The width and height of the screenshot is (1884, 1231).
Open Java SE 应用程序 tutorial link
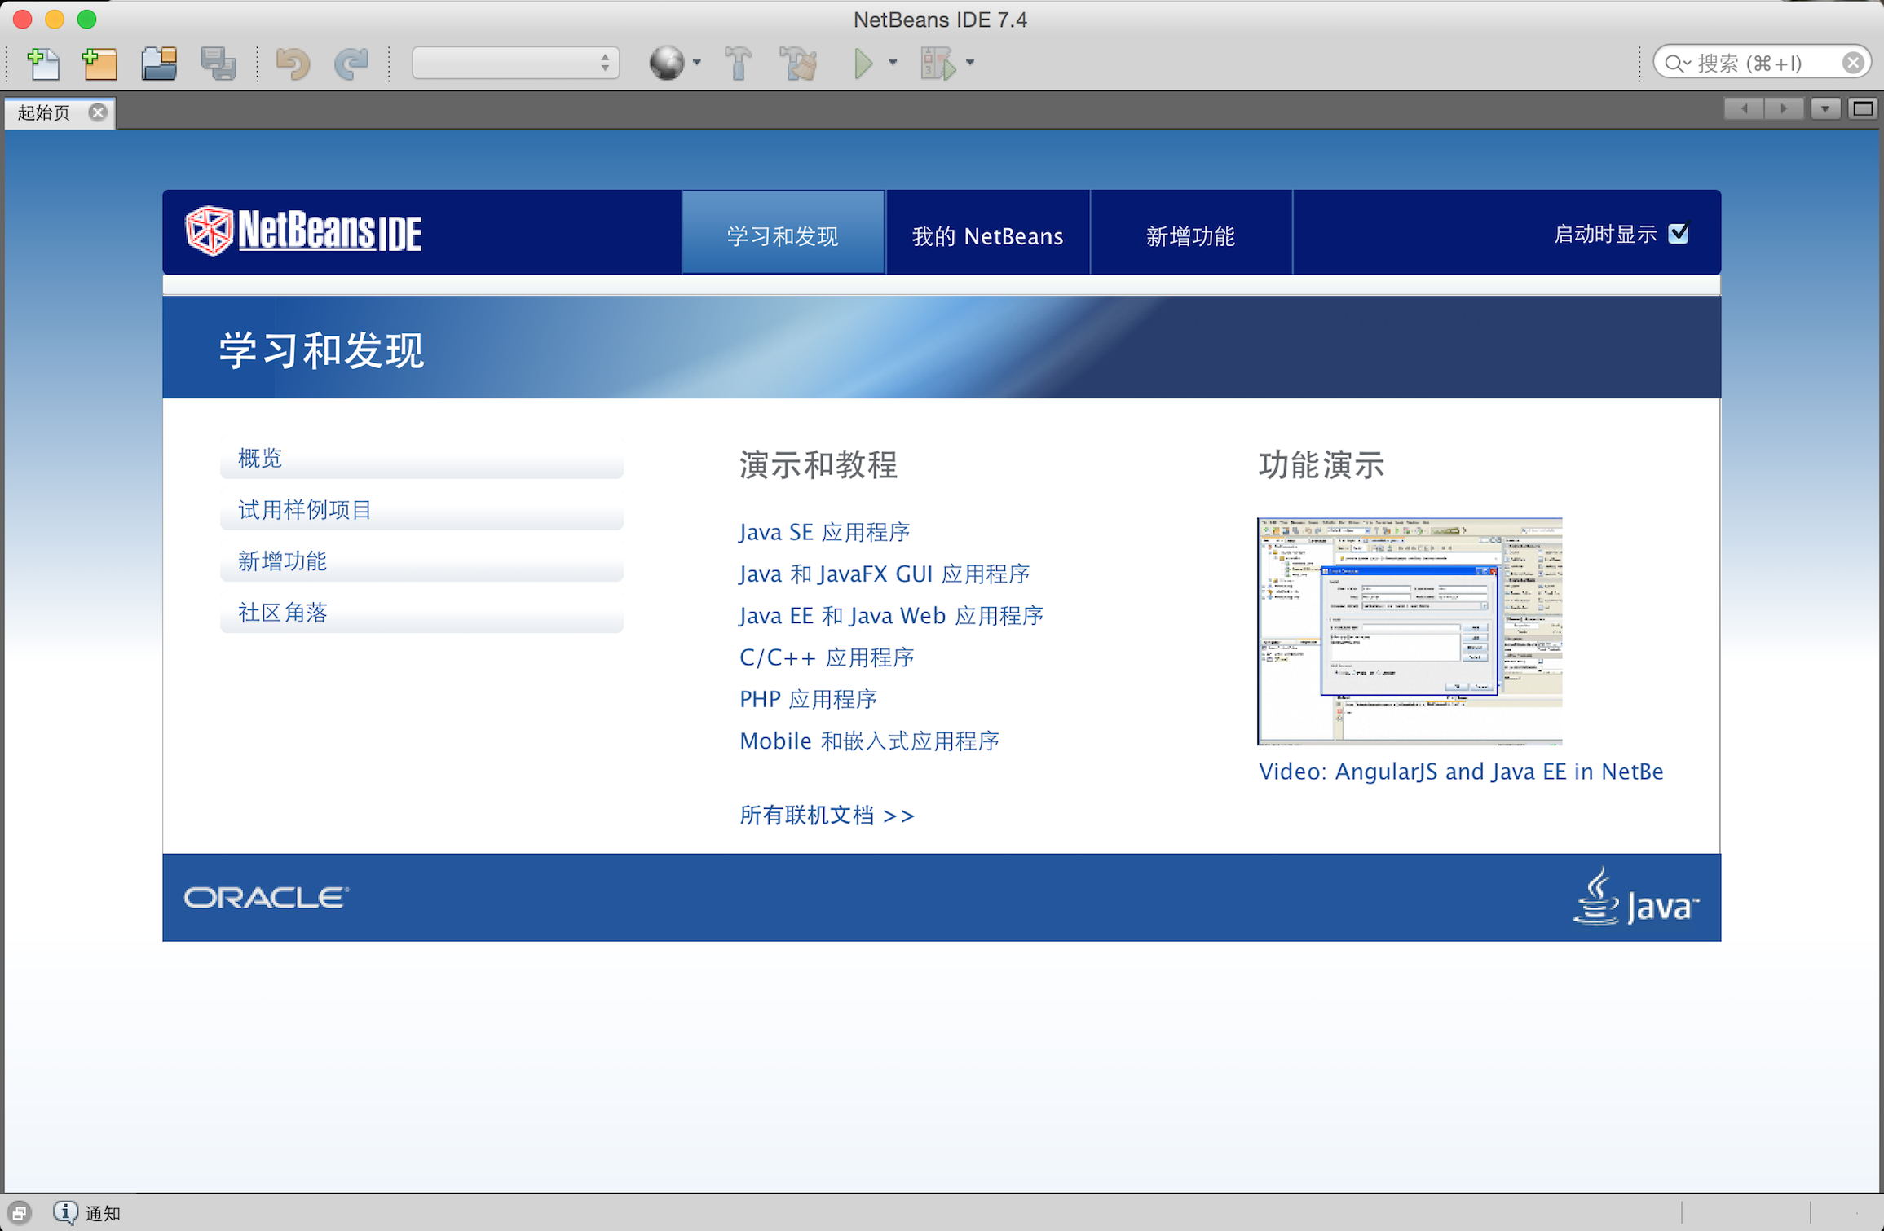[x=824, y=532]
